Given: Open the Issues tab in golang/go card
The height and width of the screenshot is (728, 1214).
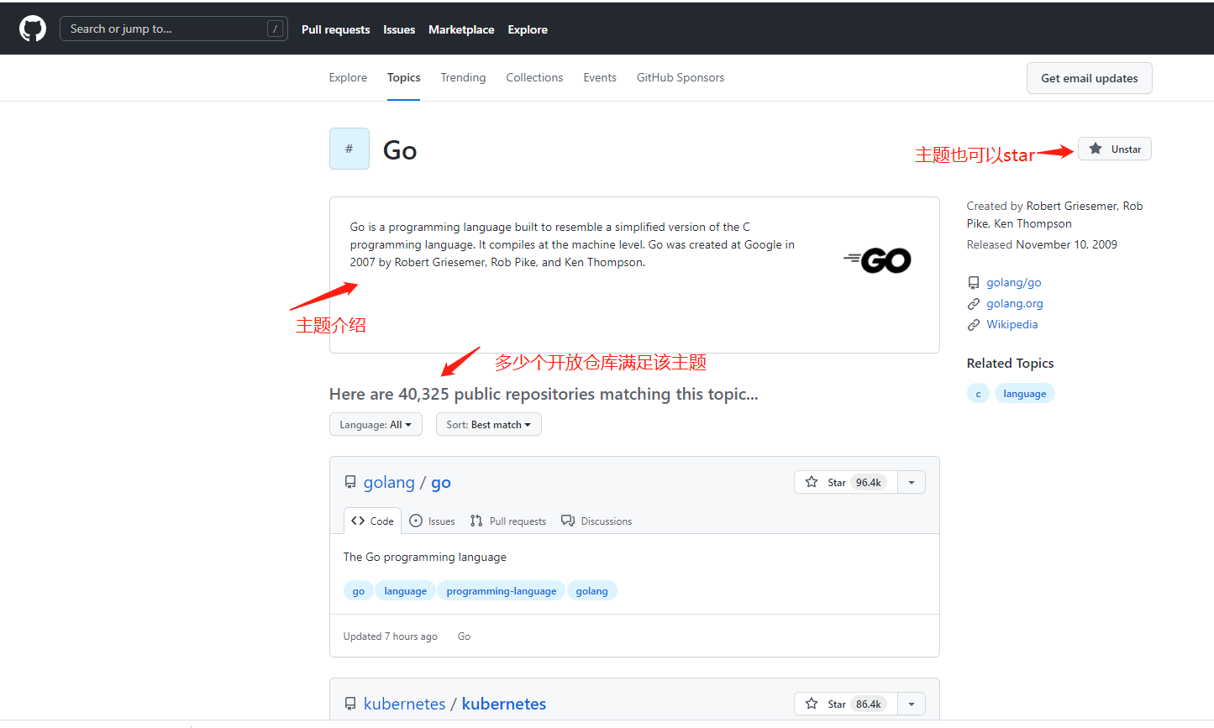Looking at the screenshot, I should [x=432, y=521].
